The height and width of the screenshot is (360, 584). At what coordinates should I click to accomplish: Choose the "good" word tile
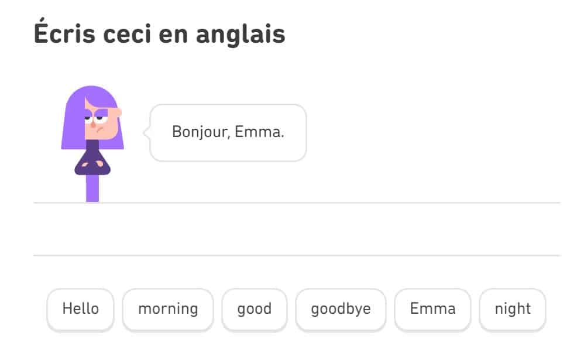click(255, 309)
